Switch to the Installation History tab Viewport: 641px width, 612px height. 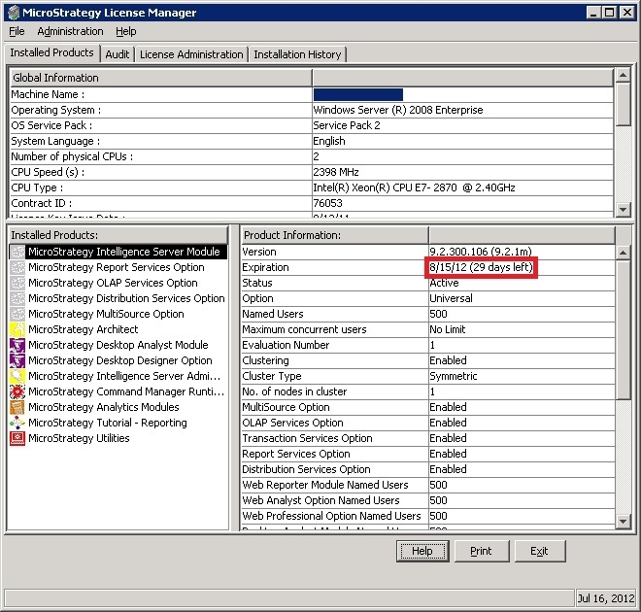[x=297, y=54]
